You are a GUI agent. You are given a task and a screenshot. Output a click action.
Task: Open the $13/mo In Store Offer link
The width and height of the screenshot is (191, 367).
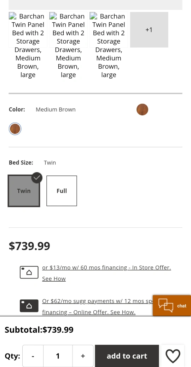click(106, 267)
